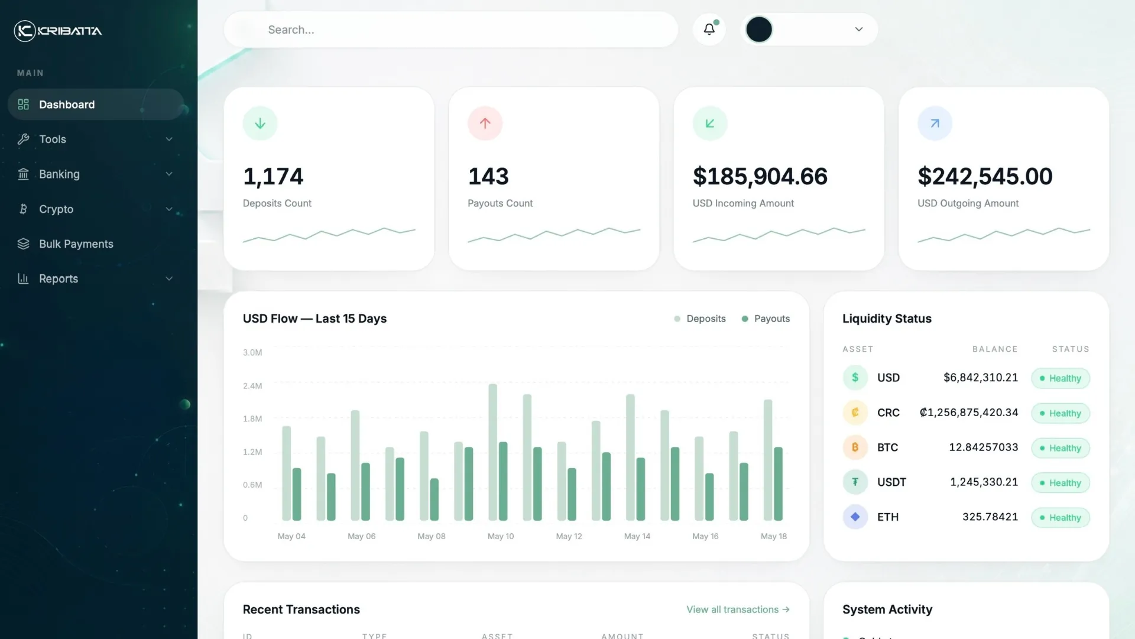
Task: Click USD Healthy status badge
Action: coord(1061,378)
